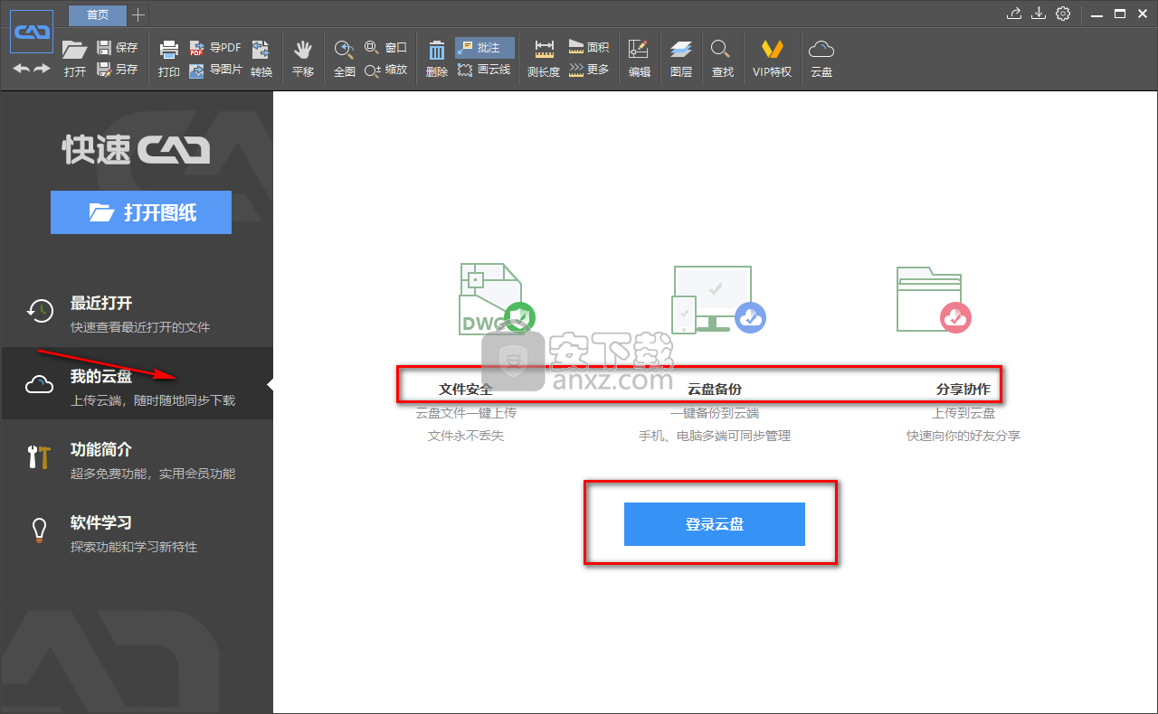Click the share icon in title bar
The height and width of the screenshot is (714, 1158).
1014,14
